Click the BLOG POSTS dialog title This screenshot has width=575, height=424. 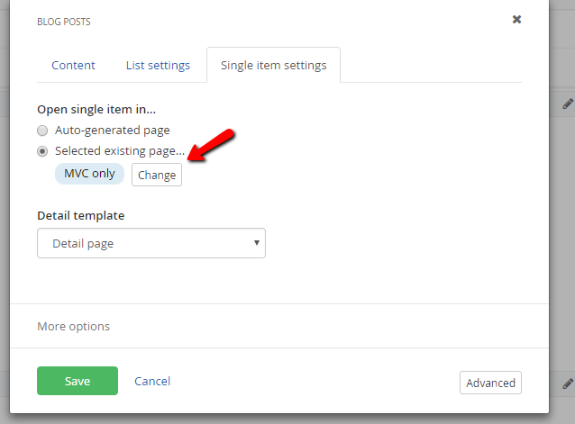coord(64,22)
